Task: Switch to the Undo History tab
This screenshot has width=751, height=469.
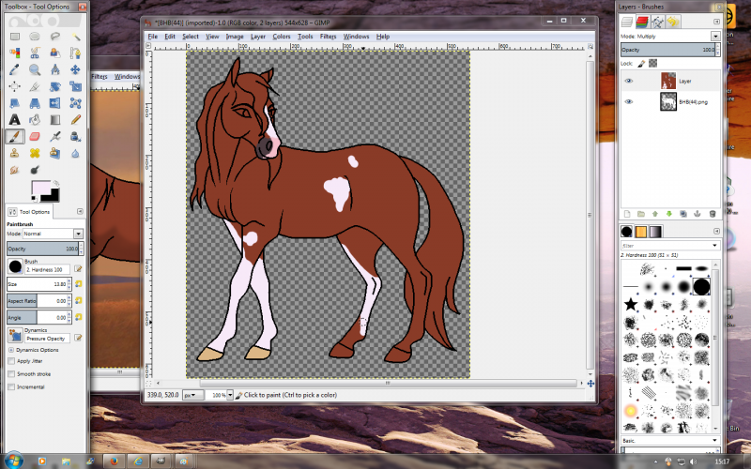Action: pos(673,22)
